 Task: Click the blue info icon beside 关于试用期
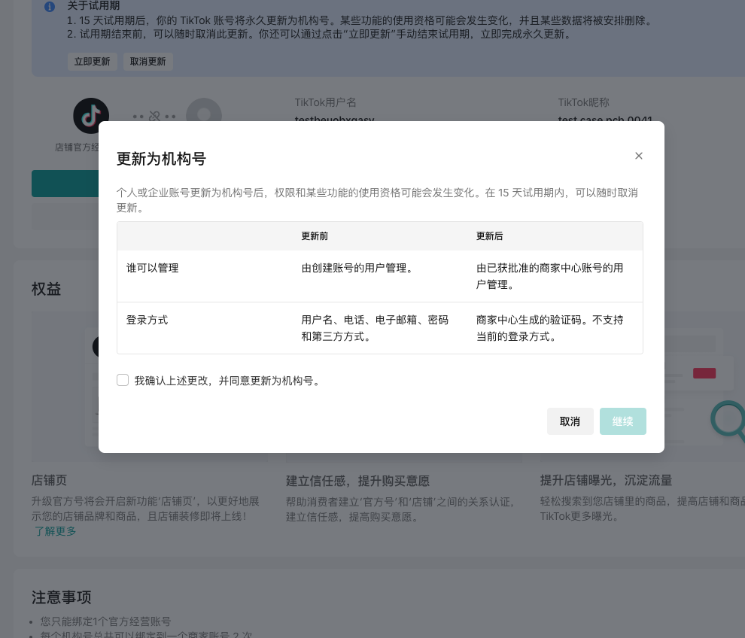coord(50,7)
